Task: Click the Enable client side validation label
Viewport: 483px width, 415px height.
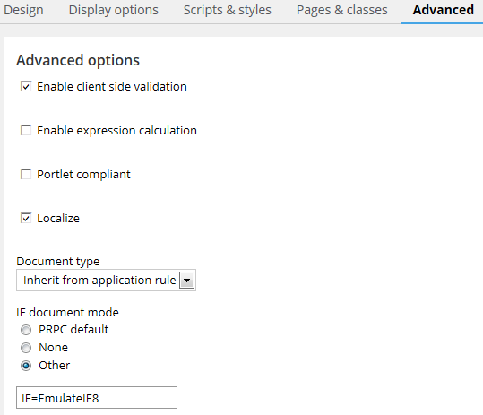Action: [x=112, y=87]
